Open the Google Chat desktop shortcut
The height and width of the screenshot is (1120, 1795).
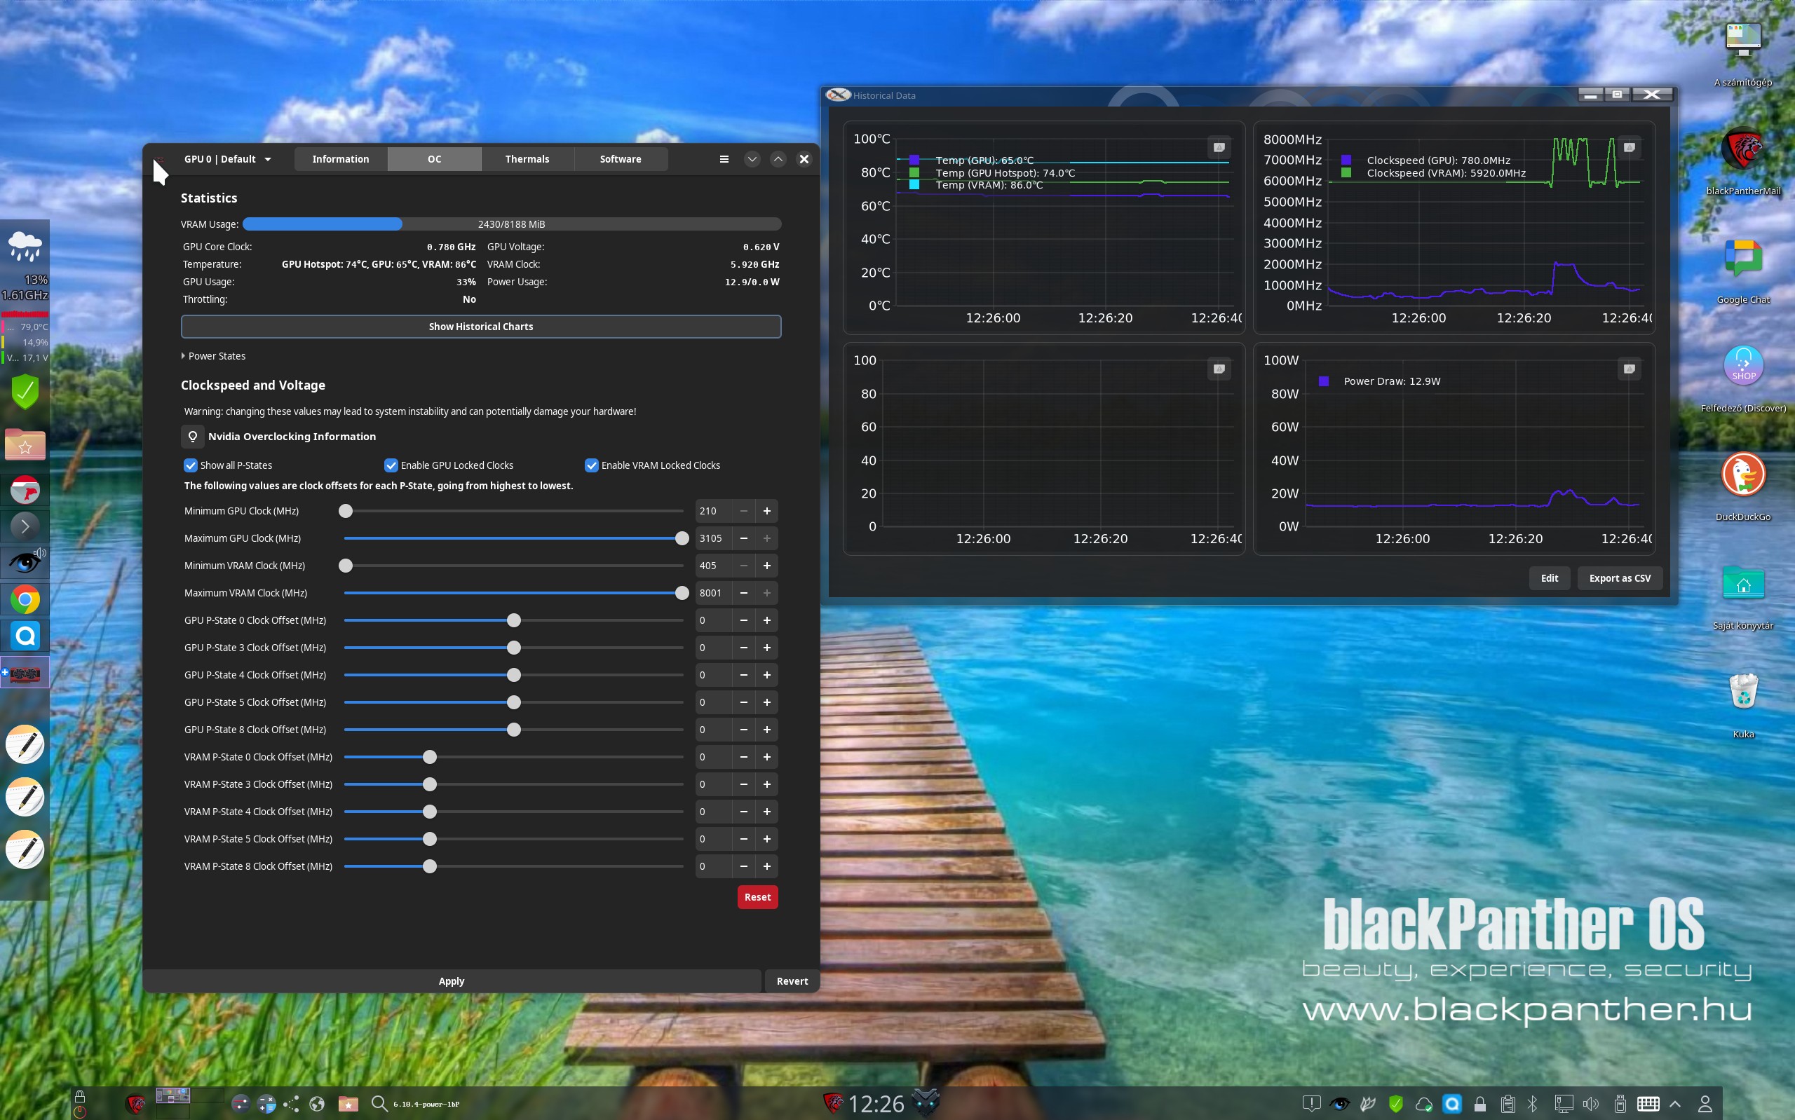[x=1742, y=259]
